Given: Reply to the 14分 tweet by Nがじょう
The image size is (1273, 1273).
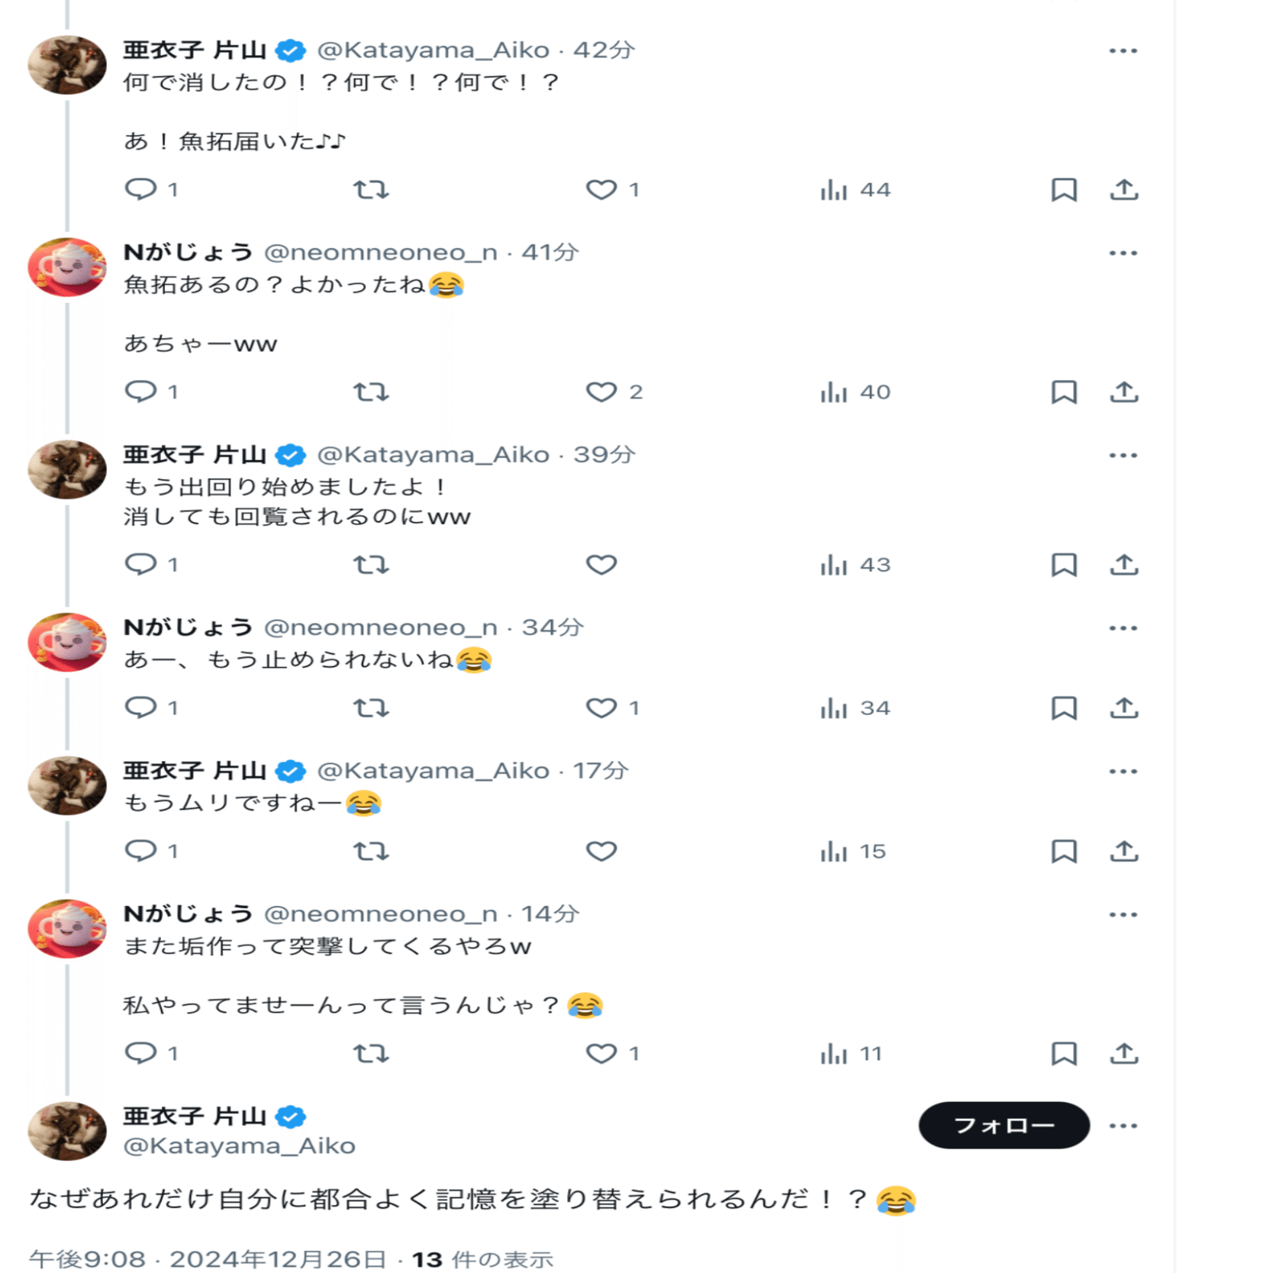Looking at the screenshot, I should click(141, 1054).
